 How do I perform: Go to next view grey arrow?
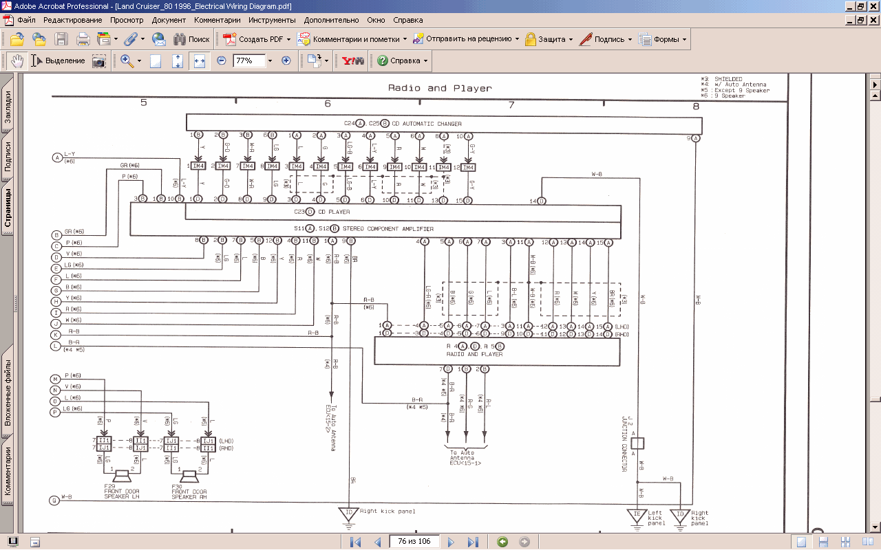(x=524, y=542)
